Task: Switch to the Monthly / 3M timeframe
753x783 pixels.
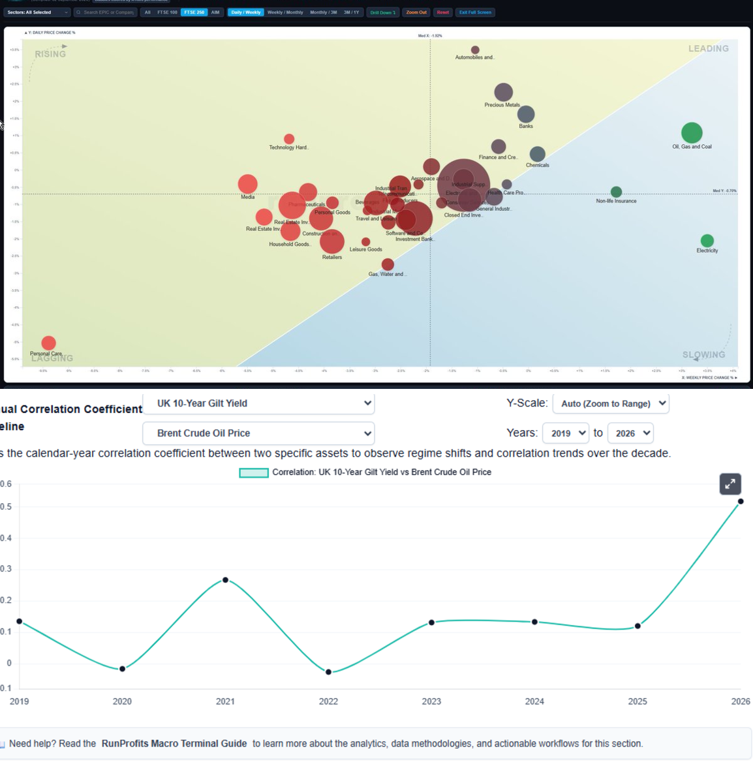Action: pos(323,12)
